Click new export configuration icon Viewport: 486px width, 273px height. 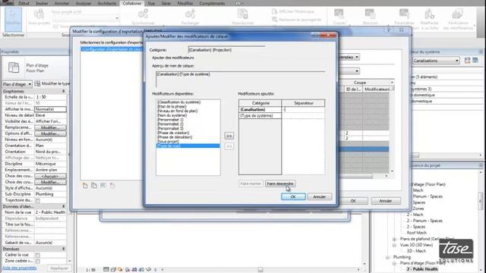(x=85, y=185)
